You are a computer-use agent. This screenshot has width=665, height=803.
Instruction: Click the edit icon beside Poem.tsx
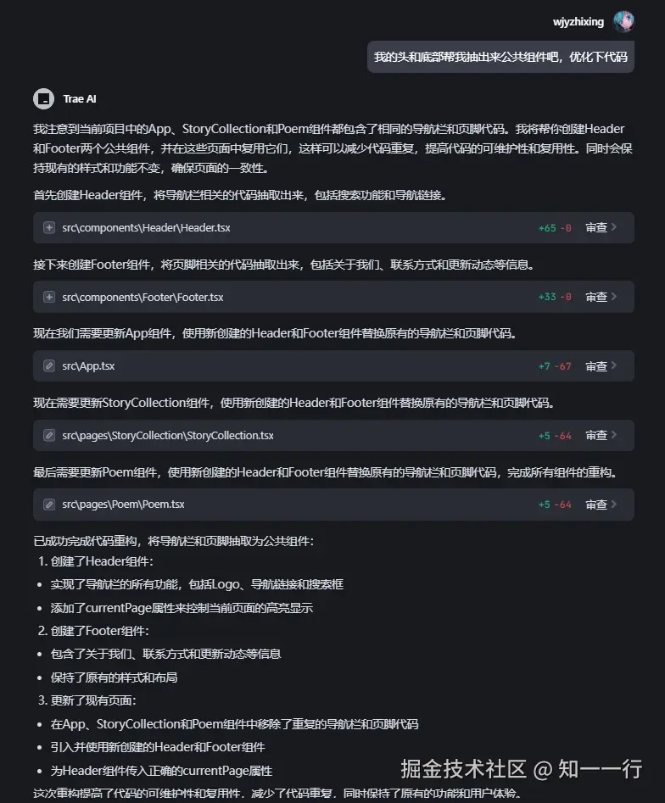[49, 505]
